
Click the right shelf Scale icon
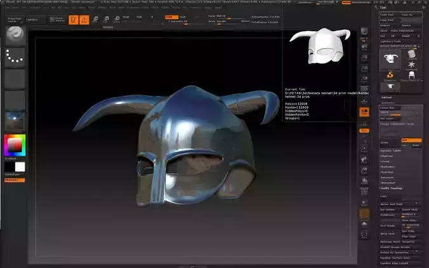coord(364,170)
